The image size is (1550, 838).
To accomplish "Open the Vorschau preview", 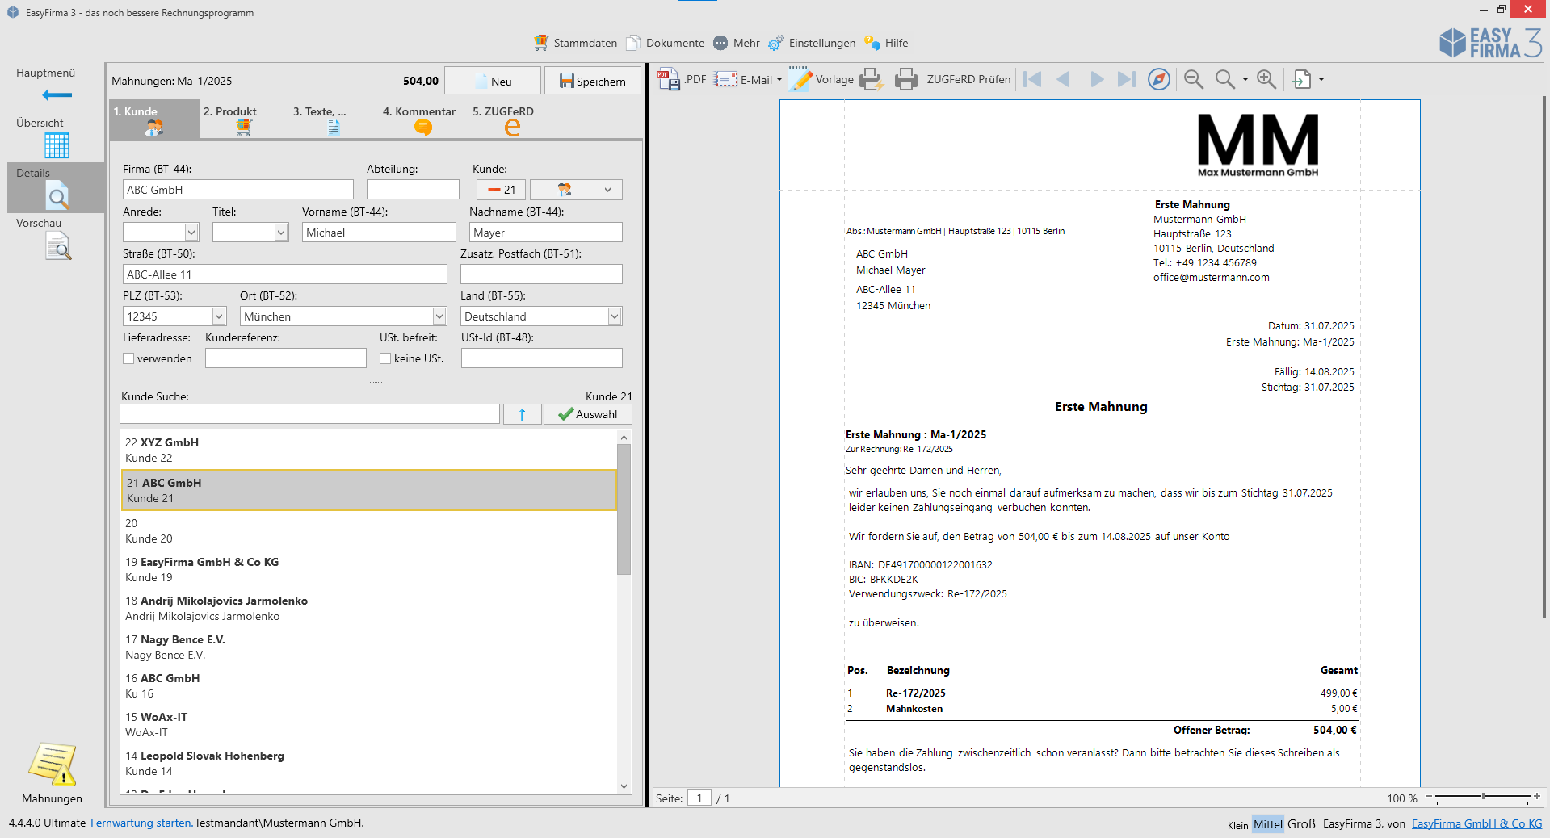I will pos(58,245).
